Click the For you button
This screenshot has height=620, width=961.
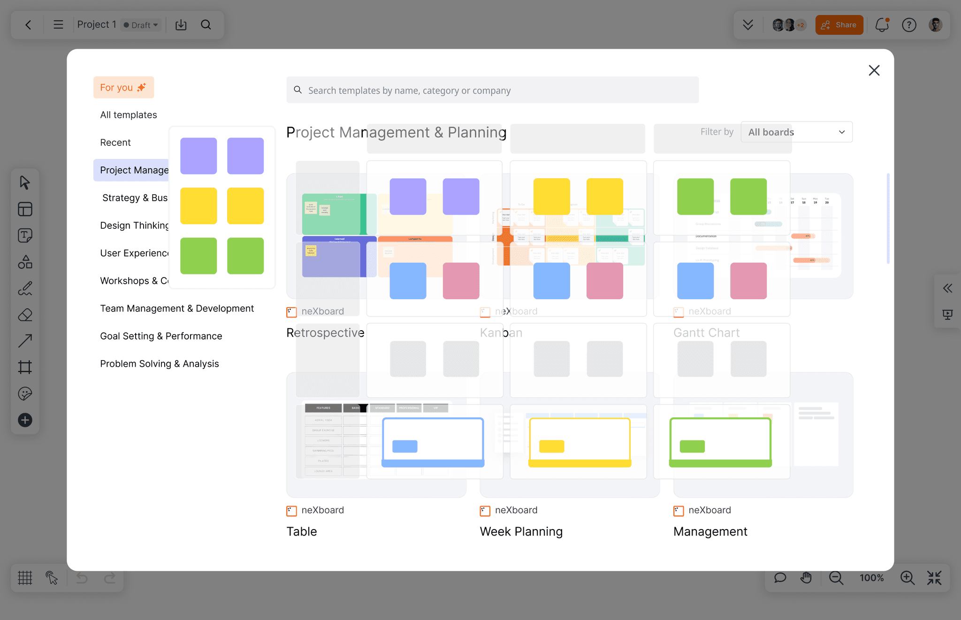click(x=123, y=88)
